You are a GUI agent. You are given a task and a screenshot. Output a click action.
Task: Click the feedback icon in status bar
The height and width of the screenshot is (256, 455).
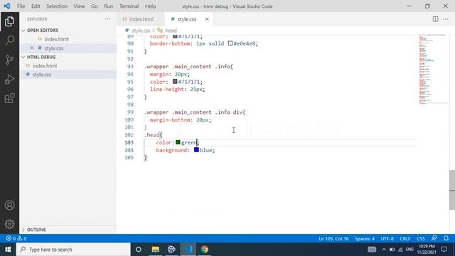point(434,238)
